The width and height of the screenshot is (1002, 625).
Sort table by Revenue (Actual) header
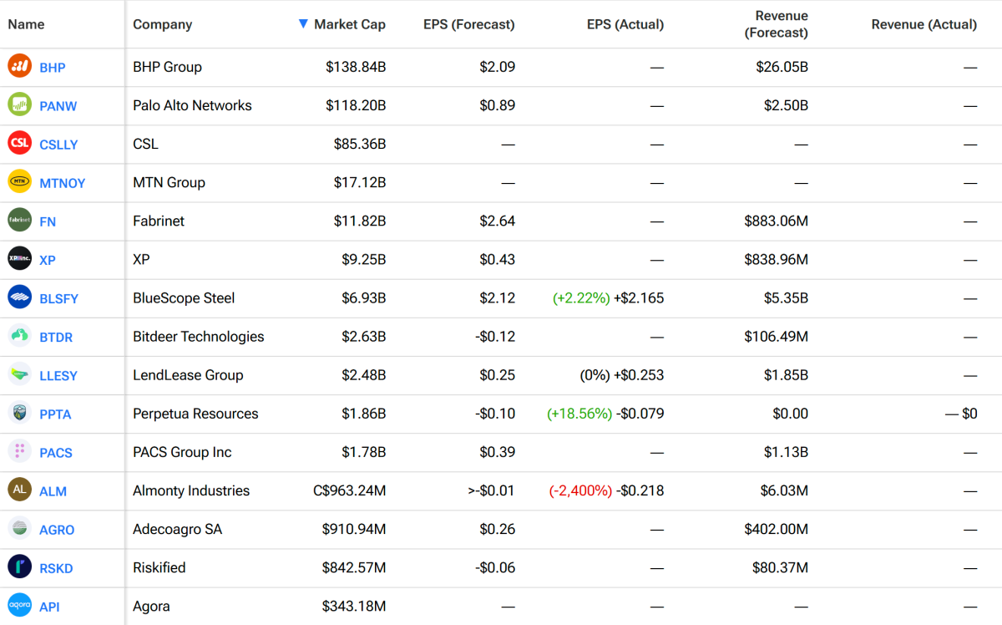[924, 24]
